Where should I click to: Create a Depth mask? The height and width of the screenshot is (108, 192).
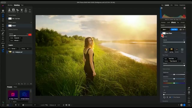coord(26,10)
